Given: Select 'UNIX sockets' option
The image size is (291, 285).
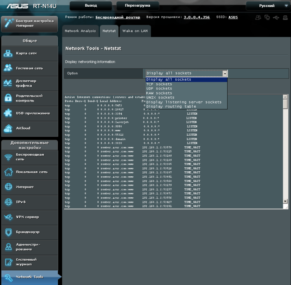Looking at the screenshot, I should 186,98.
